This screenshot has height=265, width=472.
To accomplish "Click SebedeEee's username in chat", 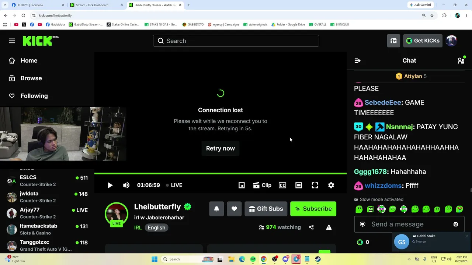I will pyautogui.click(x=383, y=103).
